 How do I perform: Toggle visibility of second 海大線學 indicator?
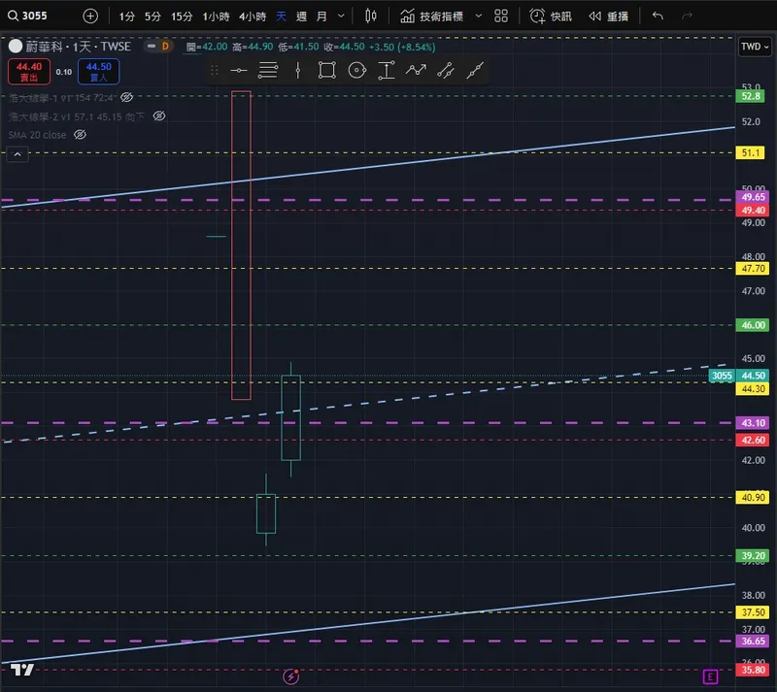pyautogui.click(x=159, y=115)
